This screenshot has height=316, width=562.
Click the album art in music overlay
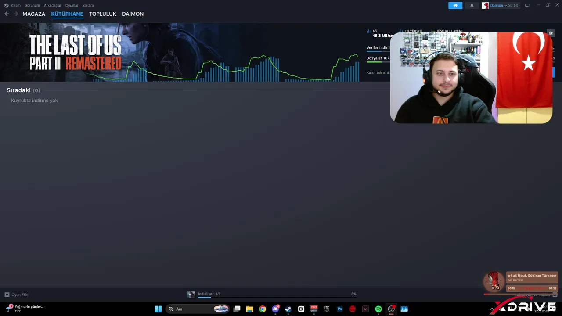coord(494,281)
